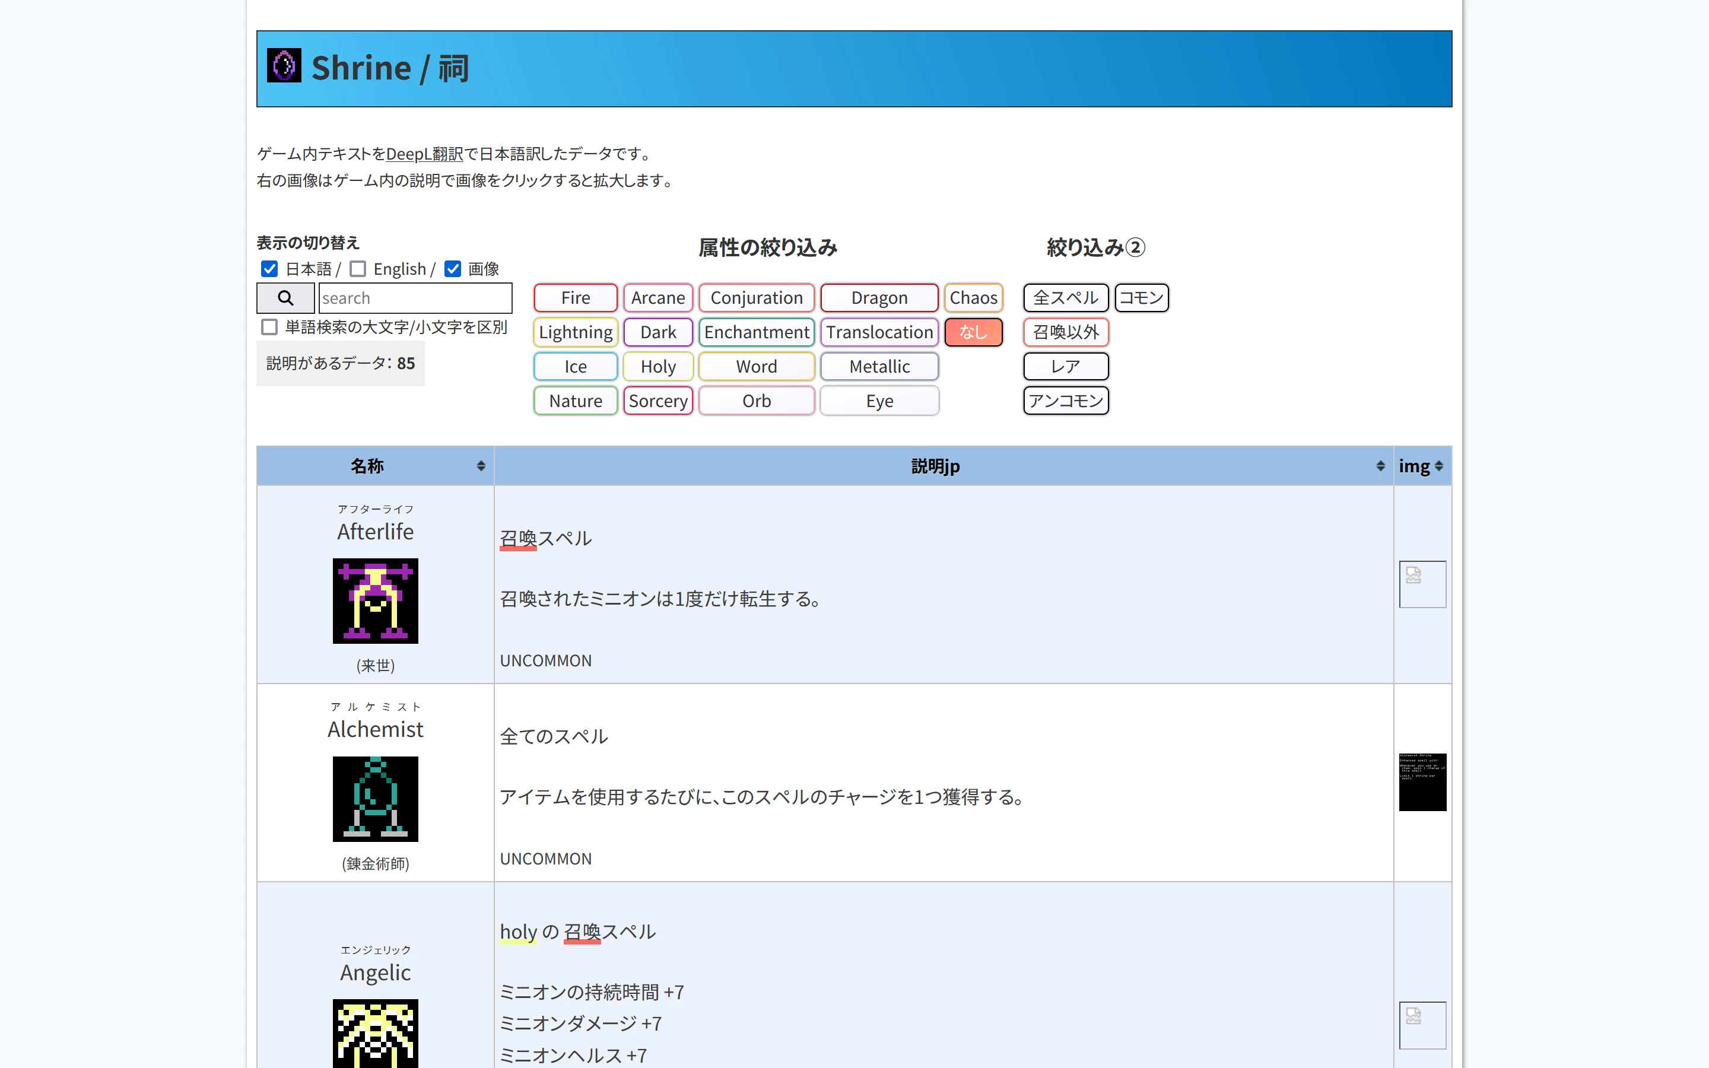Screen dimensions: 1709x1068
Task: Open the Alchemist description thumbnail image
Action: pos(1422,781)
